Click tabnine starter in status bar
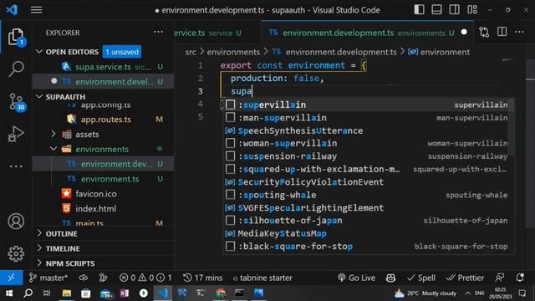Viewport: 535px width, 301px height. [262, 278]
